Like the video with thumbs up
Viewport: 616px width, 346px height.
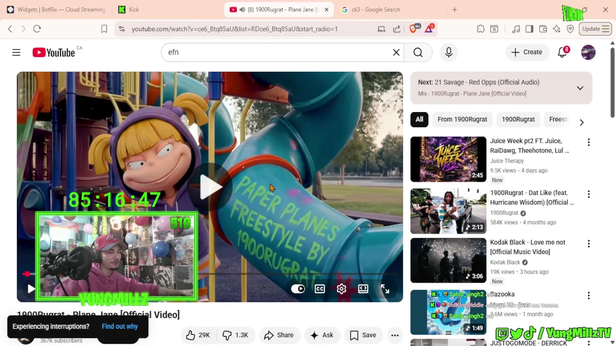(198, 335)
